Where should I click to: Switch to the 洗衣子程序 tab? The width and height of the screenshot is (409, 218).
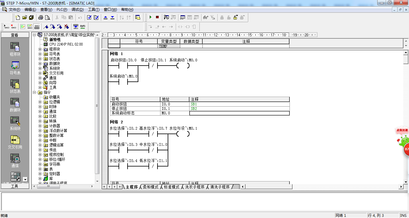pos(194,187)
